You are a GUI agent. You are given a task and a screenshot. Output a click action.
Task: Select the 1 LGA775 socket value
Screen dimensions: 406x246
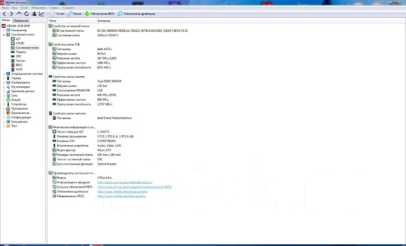pyautogui.click(x=103, y=132)
